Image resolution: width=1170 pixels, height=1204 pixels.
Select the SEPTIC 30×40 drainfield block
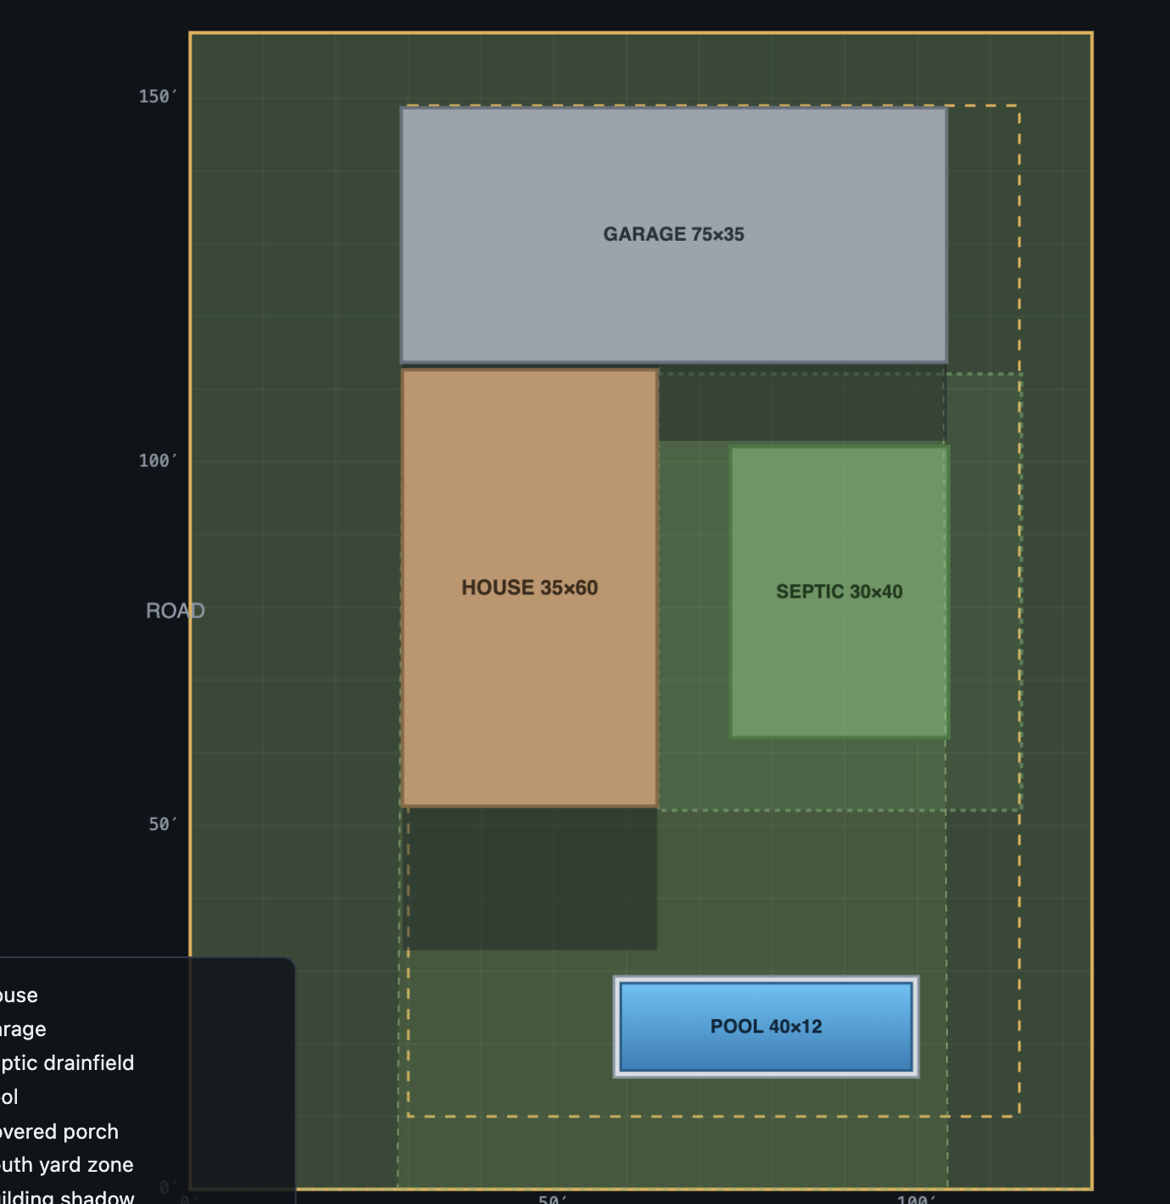839,592
